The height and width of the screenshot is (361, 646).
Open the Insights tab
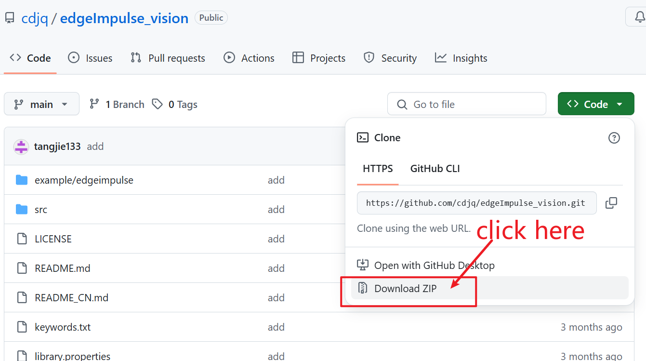point(461,58)
